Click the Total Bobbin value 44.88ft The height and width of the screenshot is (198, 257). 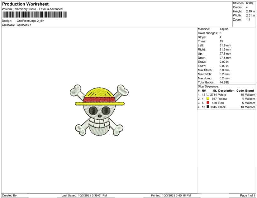224,82
